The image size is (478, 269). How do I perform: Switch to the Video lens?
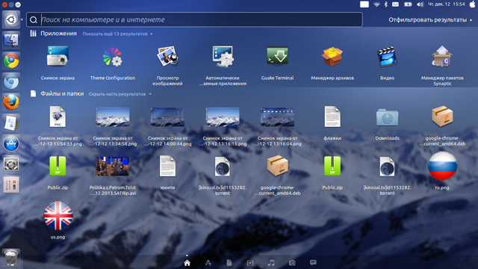pyautogui.click(x=250, y=263)
